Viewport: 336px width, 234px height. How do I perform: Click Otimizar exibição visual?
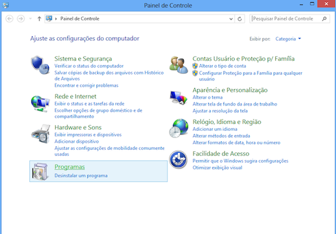(x=217, y=168)
